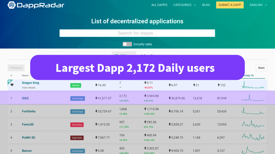Open the PoWH 3D dapp link
This screenshot has width=275, height=154.
coord(29,138)
